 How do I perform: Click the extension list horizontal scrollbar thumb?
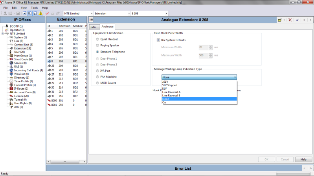65,161
